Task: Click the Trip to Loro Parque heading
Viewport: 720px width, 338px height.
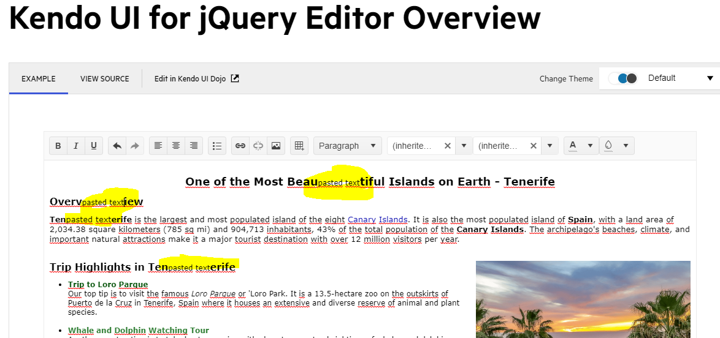Action: [x=108, y=285]
